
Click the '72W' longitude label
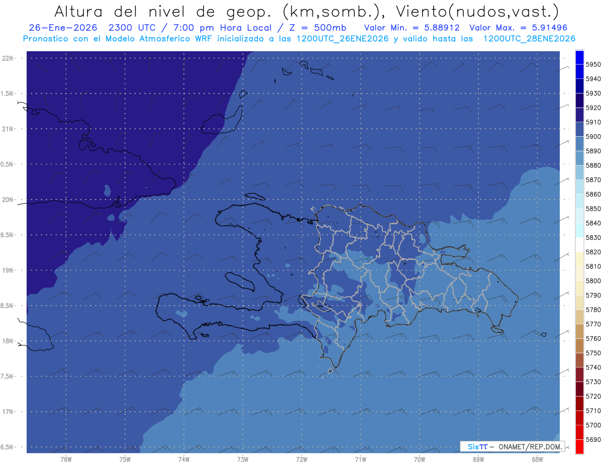click(301, 459)
